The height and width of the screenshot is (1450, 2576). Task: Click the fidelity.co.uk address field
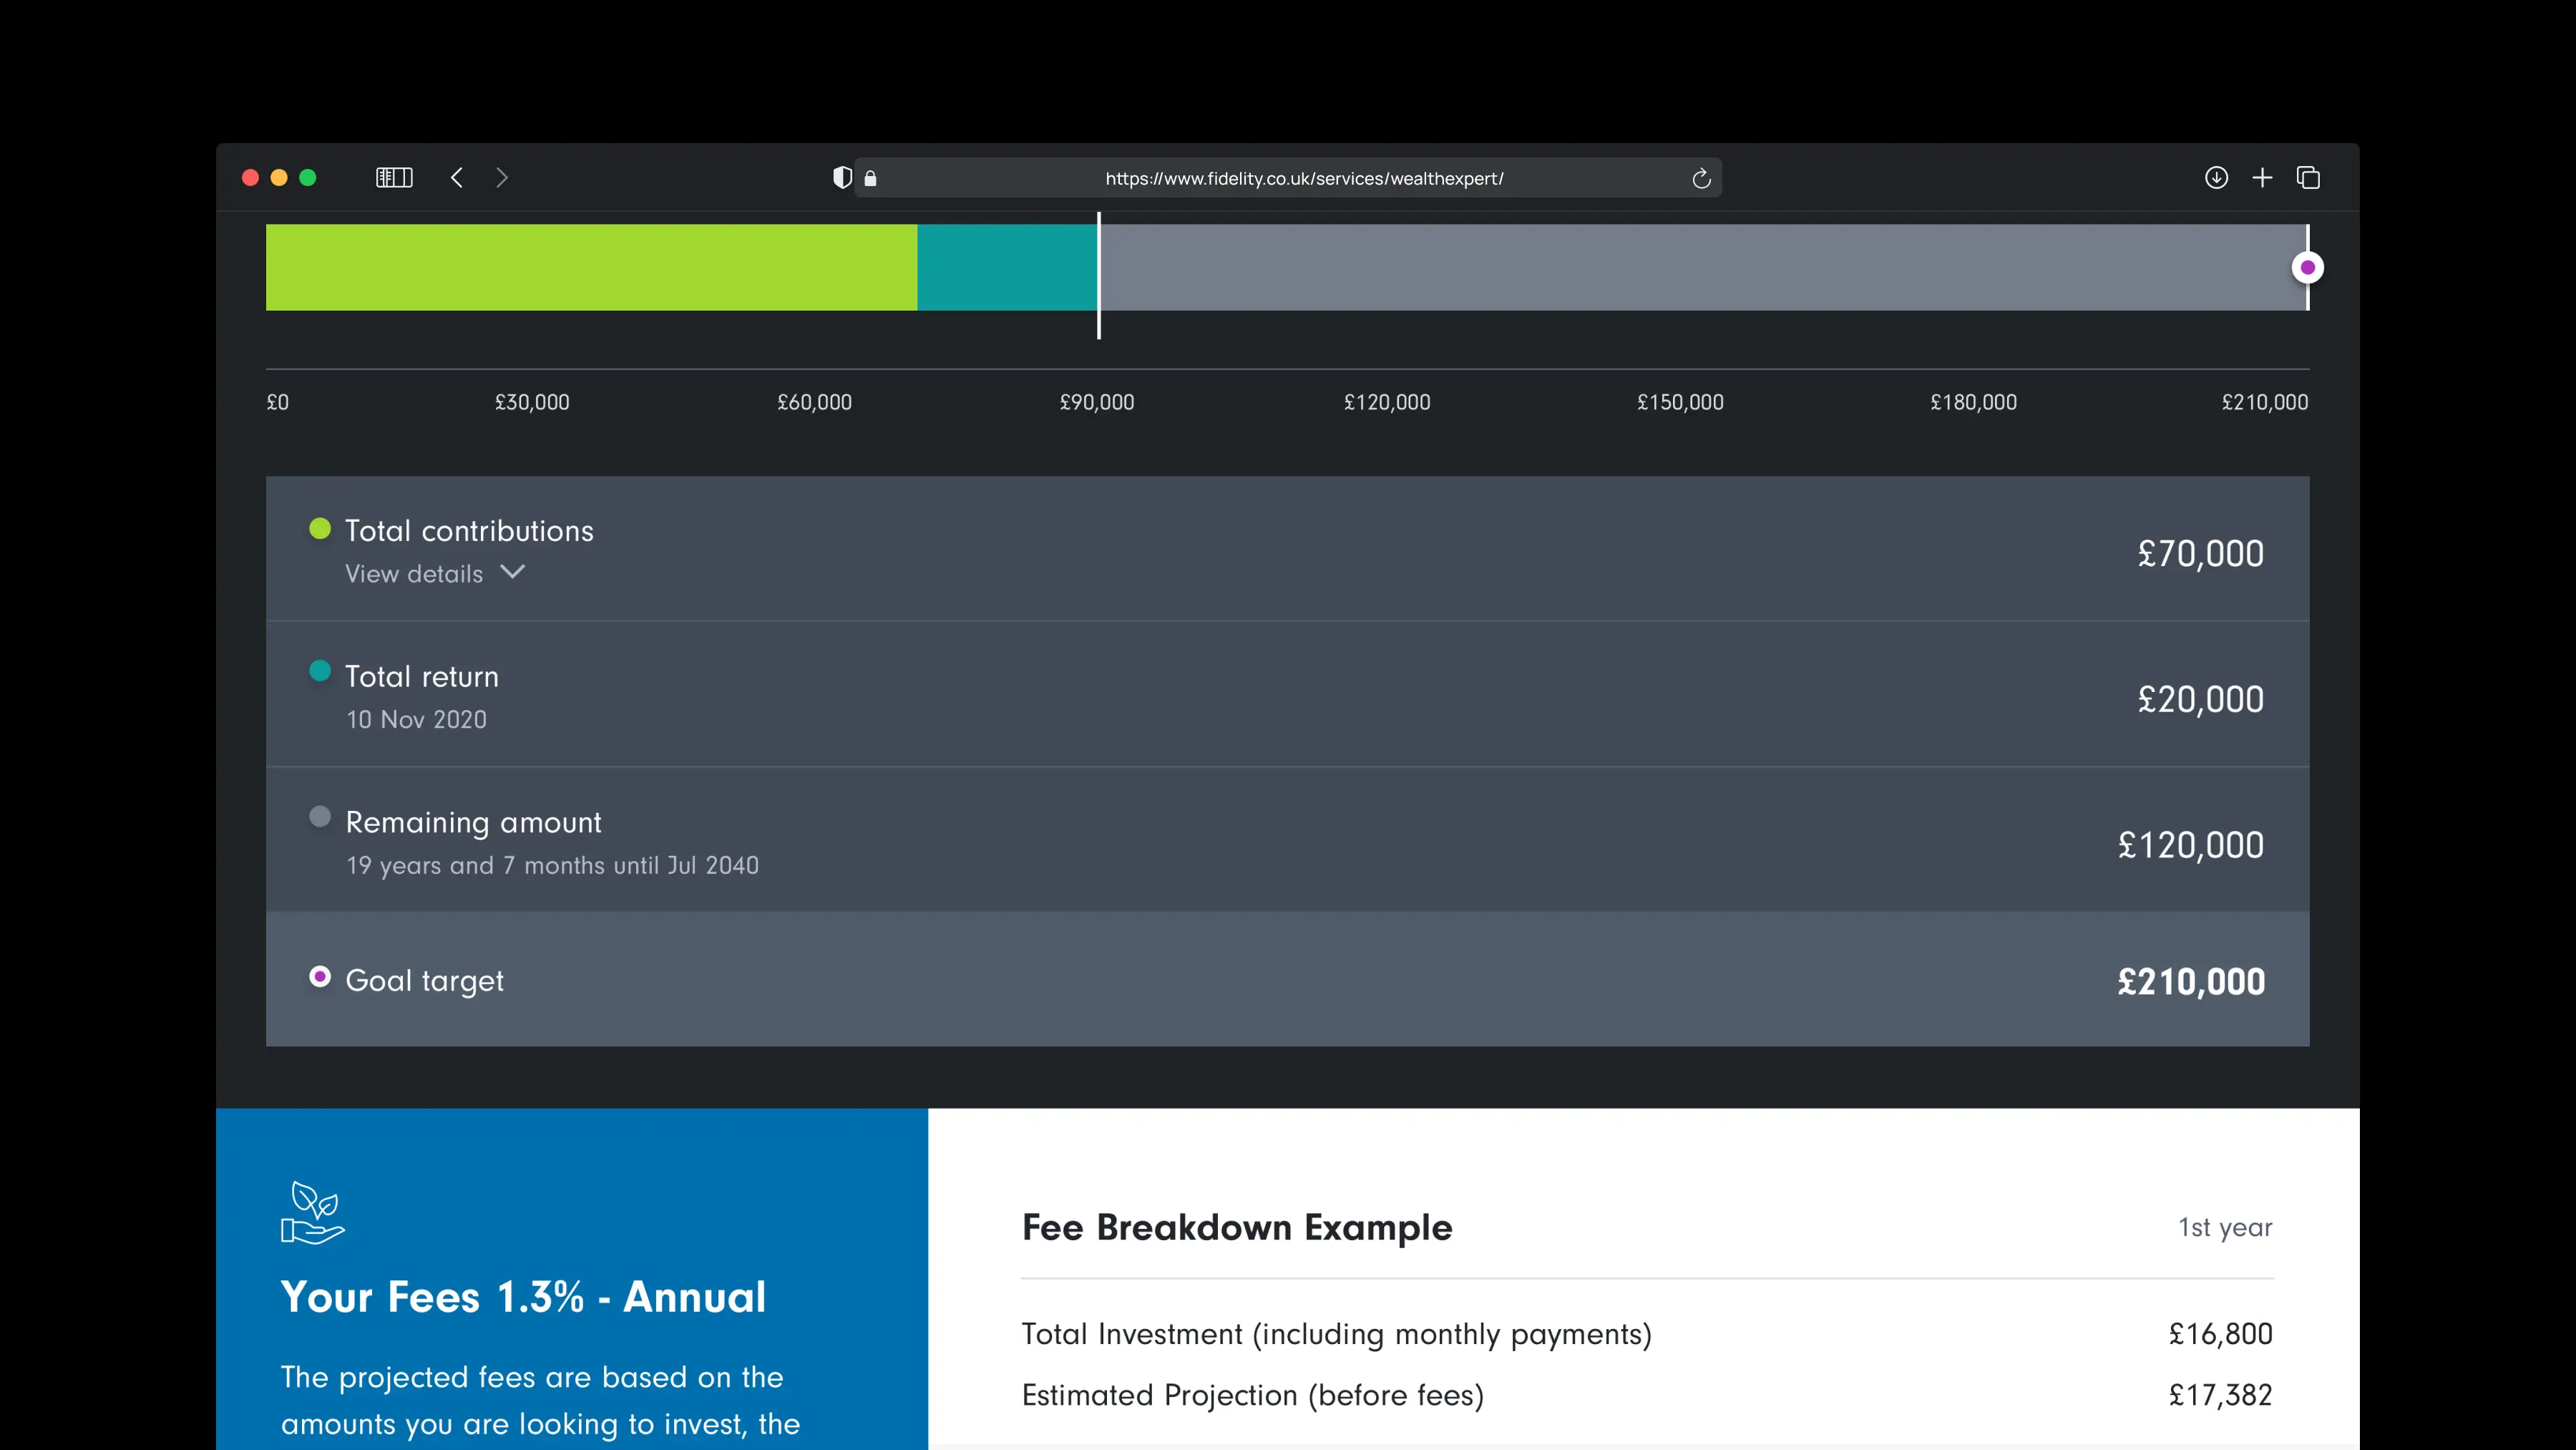point(1288,178)
